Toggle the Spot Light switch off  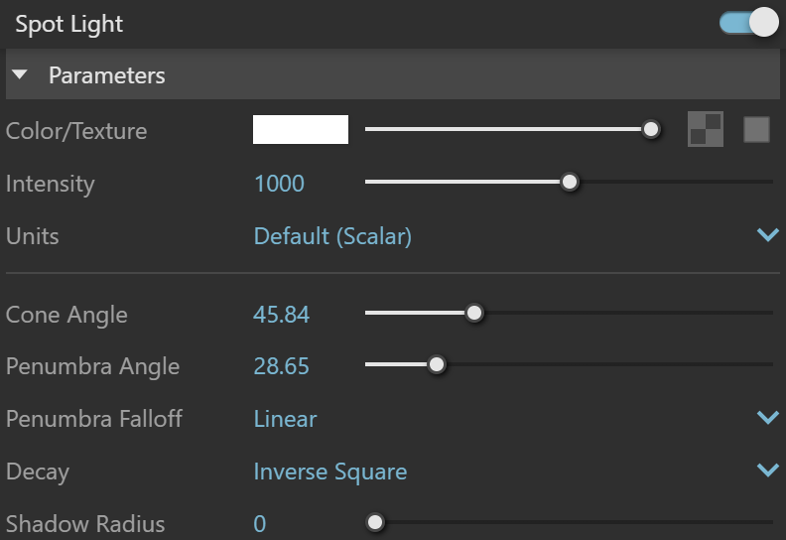(x=749, y=22)
